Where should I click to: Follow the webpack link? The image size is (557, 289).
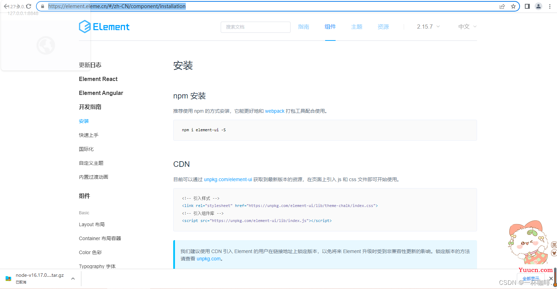click(x=275, y=111)
